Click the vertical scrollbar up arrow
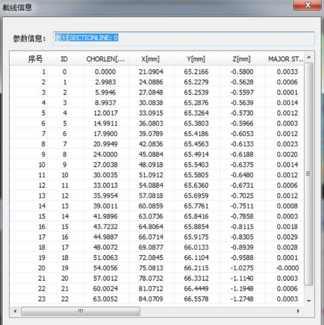The width and height of the screenshot is (324, 325). click(309, 57)
